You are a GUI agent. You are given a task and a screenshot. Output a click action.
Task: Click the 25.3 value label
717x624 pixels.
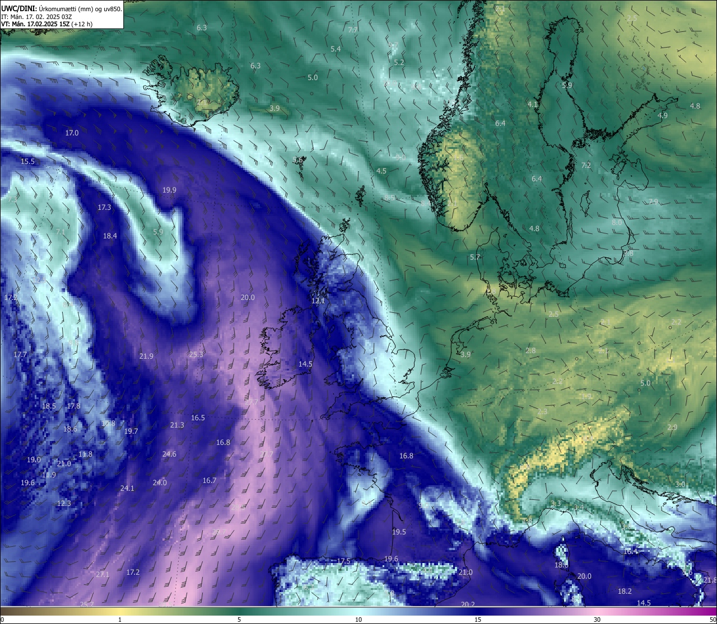pos(196,354)
